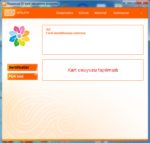Screen dimensions: 150x143
Task: Click the window title 'Rəqəmsal ID kartı idarəetmə proqramı'
Action: tap(33, 4)
